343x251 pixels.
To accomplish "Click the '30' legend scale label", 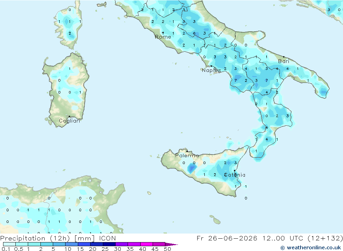I will point(118,249).
